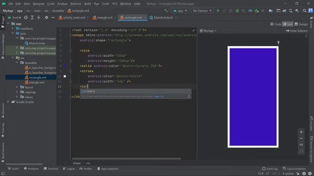Image resolution: width=314 pixels, height=176 pixels.
Task: Open the MyApp theme dropdown in preview
Action: [208, 31]
